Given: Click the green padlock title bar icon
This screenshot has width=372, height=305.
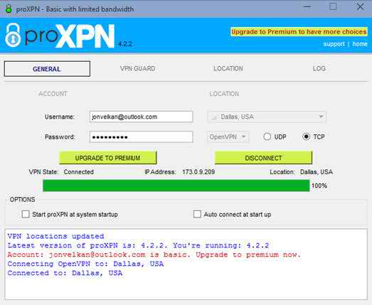Looking at the screenshot, I should point(9,9).
